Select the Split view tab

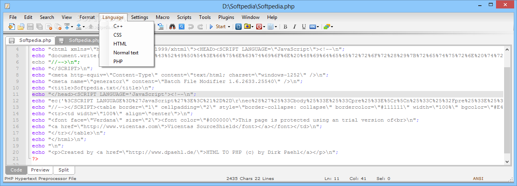(x=64, y=170)
